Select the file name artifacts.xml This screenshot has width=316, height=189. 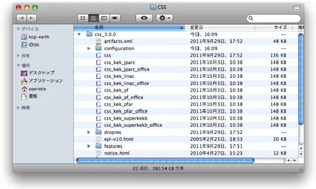pyautogui.click(x=118, y=41)
